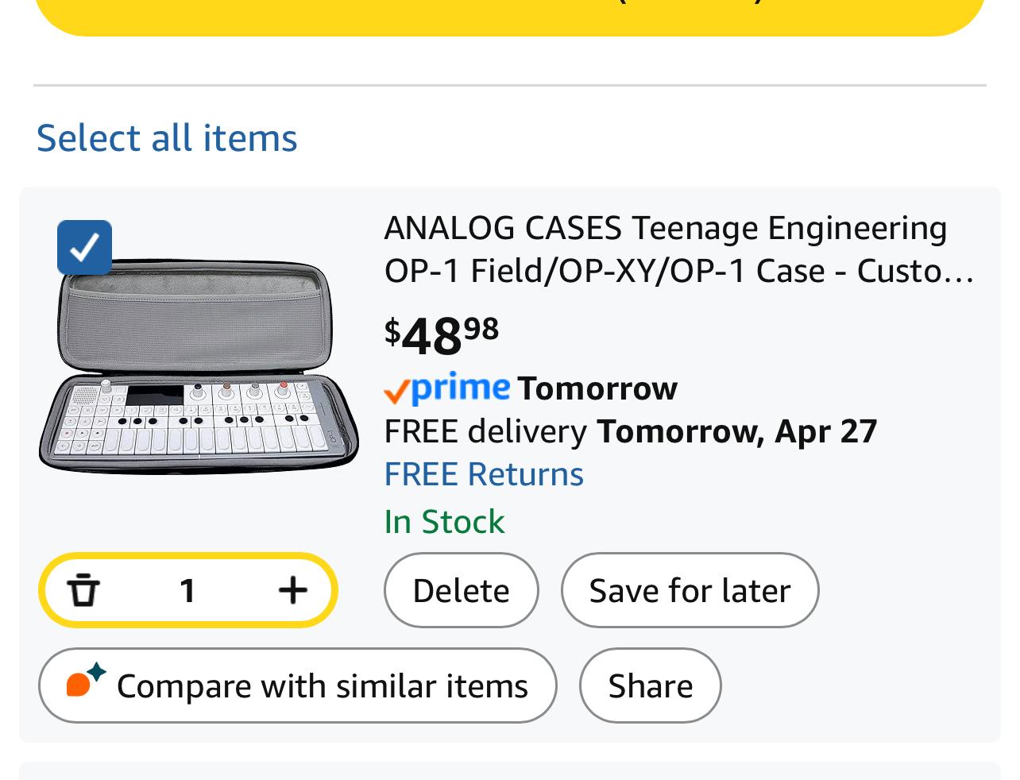Click the $48.98 price
This screenshot has height=780, width=1020.
(442, 334)
